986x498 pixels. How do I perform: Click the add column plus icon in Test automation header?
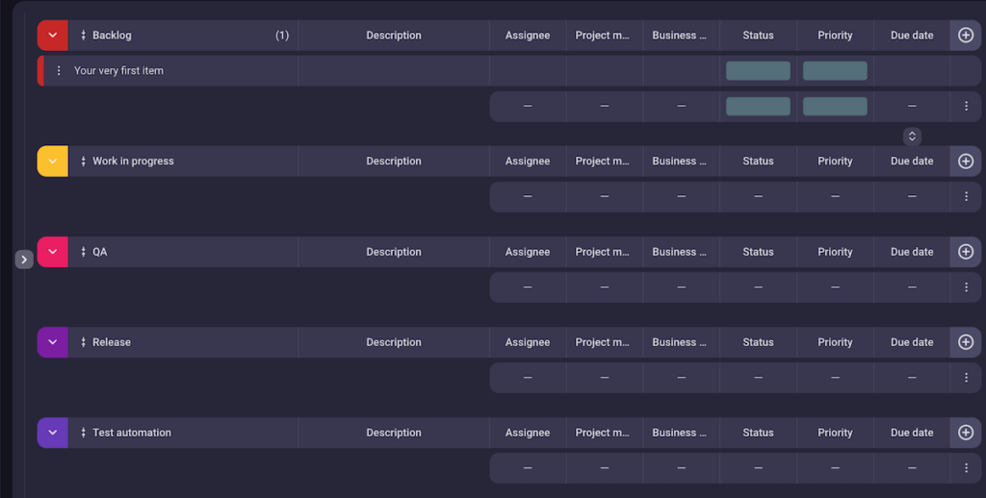(966, 433)
